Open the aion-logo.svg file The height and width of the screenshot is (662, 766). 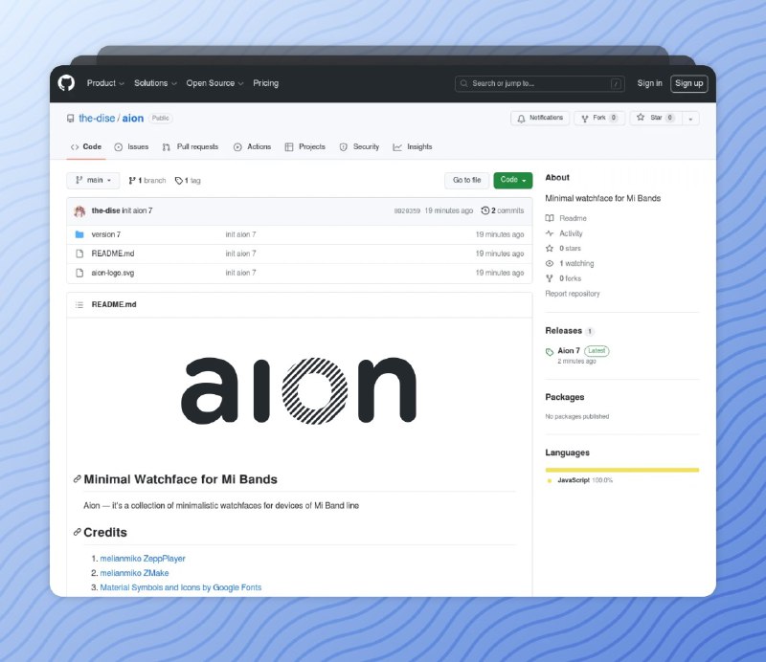113,273
